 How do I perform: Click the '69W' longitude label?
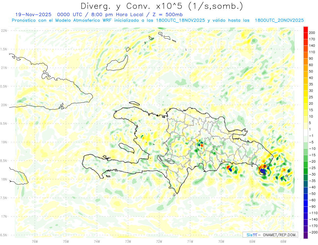252,241
